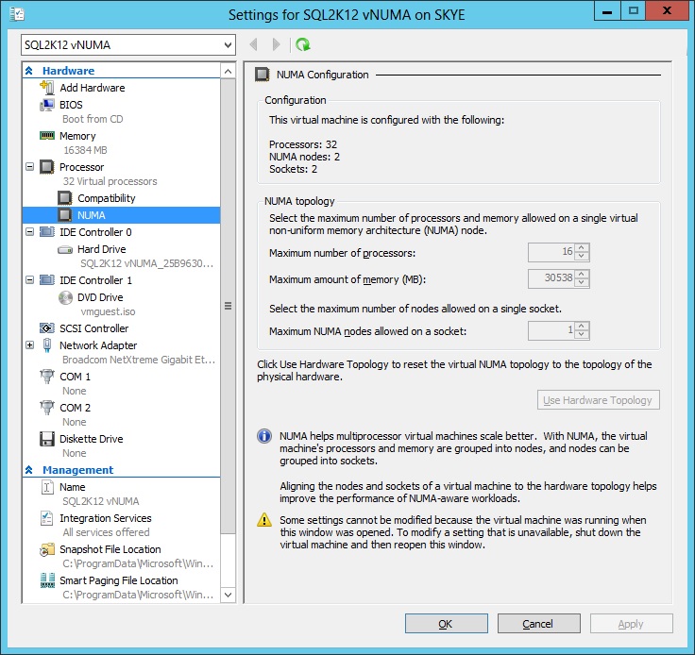695x655 pixels.
Task: Click the yellow warning triangle icon
Action: 264,519
